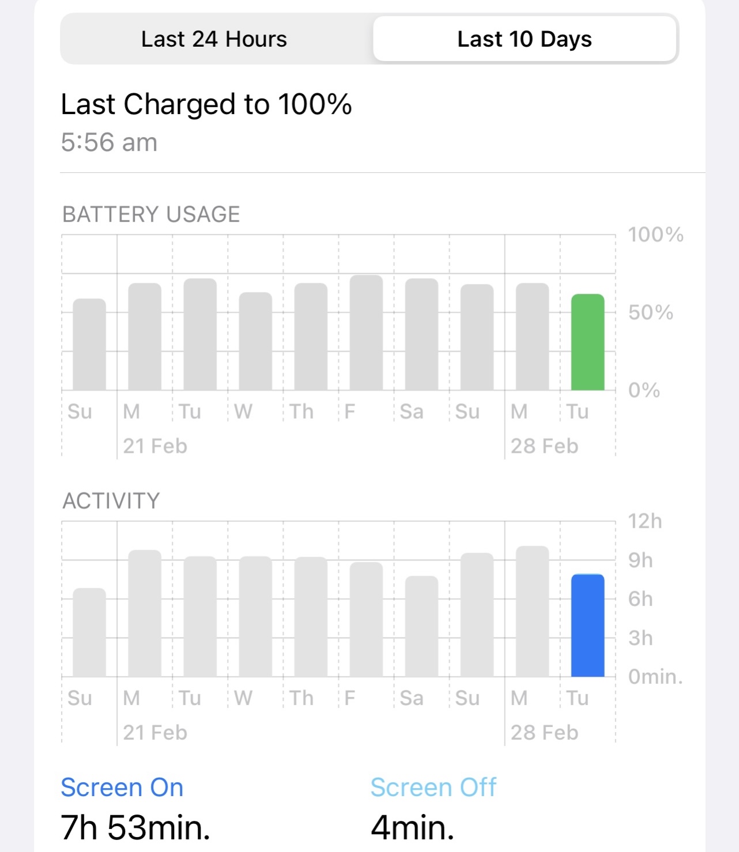Select Monday 28 Feb bar in Activity chart
The height and width of the screenshot is (852, 739).
532,611
